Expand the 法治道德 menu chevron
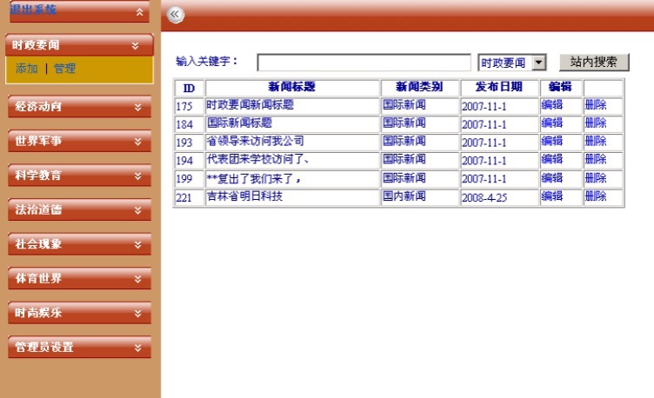 point(137,210)
